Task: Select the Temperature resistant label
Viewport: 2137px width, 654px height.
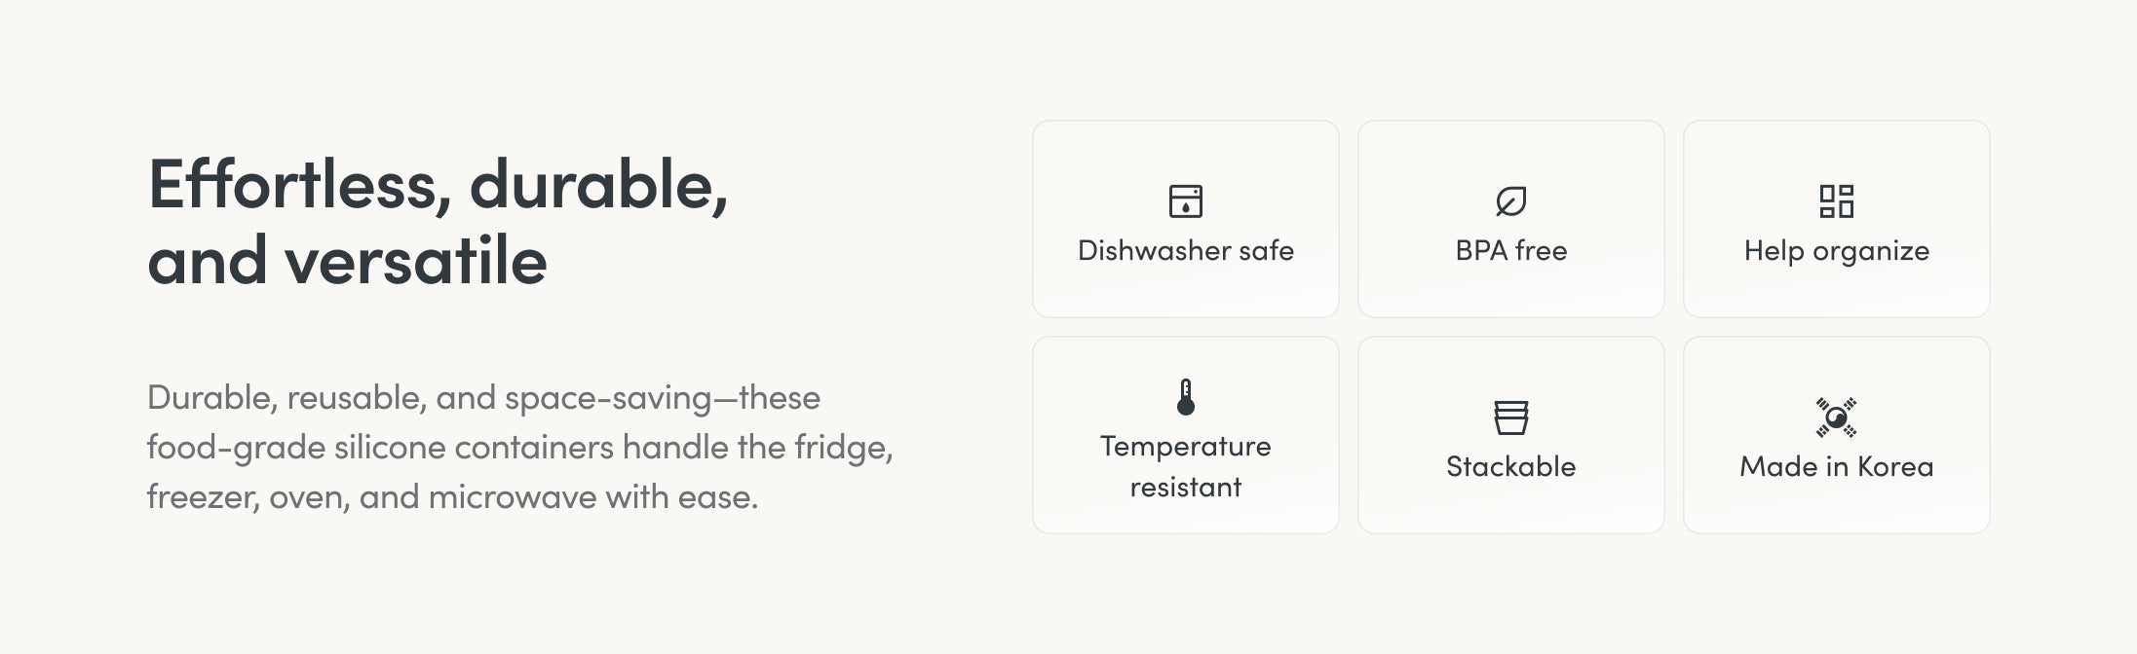Action: click(x=1185, y=466)
